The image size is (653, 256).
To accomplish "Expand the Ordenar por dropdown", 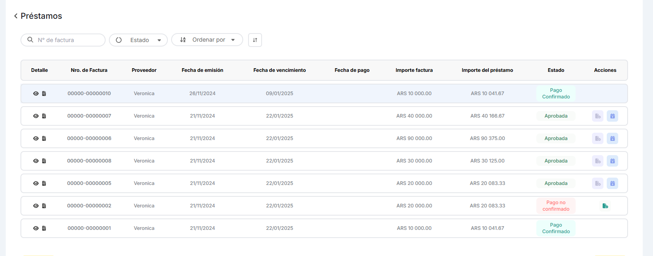I will click(x=207, y=40).
